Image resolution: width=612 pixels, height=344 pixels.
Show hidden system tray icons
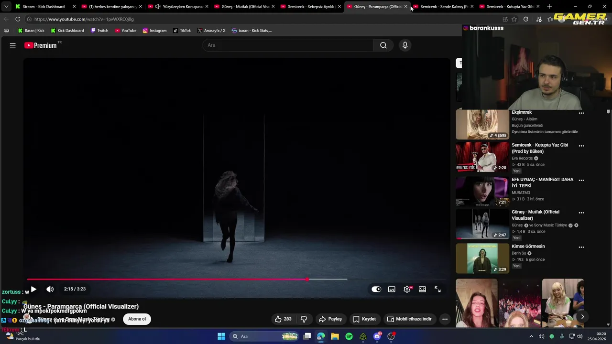click(x=531, y=336)
